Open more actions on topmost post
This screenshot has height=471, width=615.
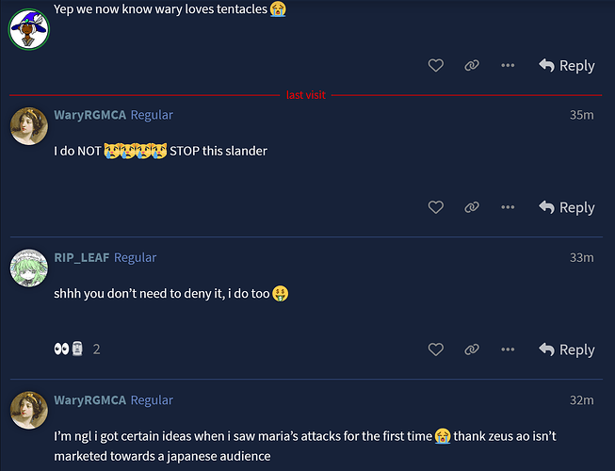pyautogui.click(x=508, y=65)
